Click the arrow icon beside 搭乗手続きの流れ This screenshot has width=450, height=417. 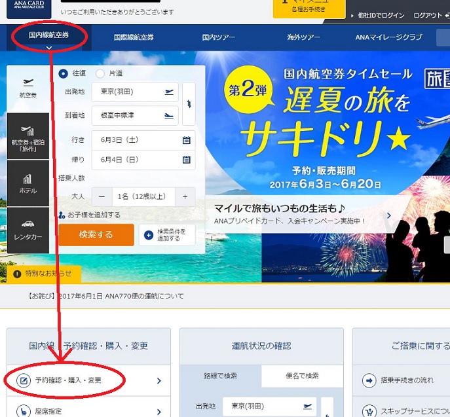(369, 380)
